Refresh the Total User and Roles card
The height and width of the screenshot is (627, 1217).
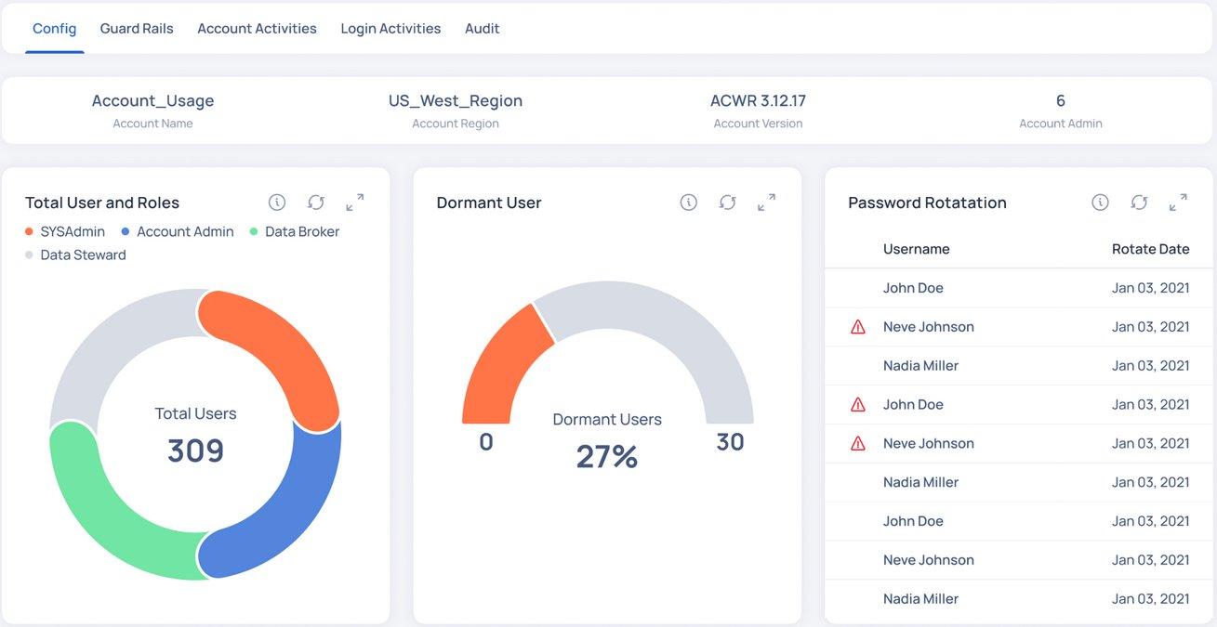pos(316,202)
